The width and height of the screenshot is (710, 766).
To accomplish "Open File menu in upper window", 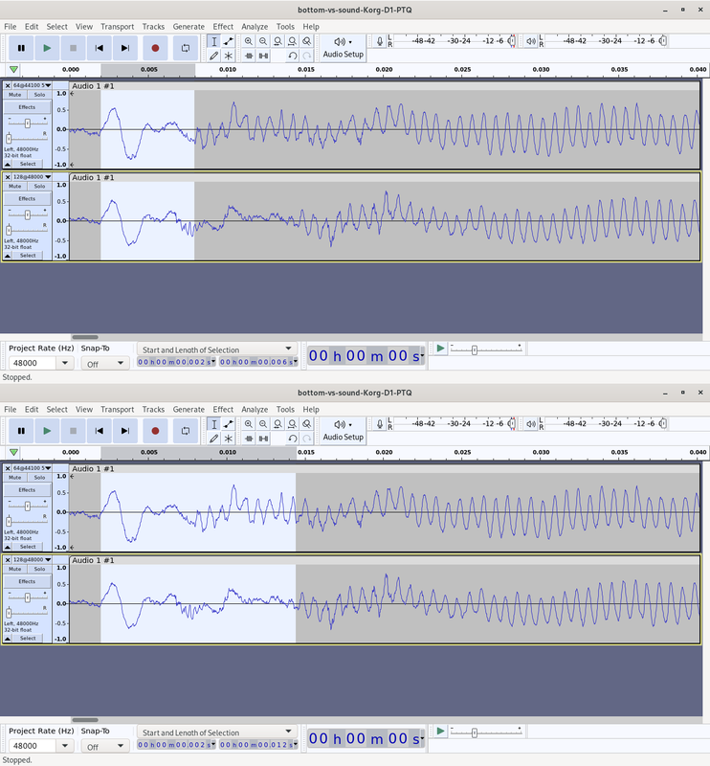I will pyautogui.click(x=11, y=27).
